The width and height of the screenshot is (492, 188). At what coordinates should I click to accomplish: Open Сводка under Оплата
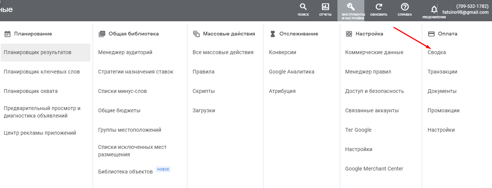(436, 52)
